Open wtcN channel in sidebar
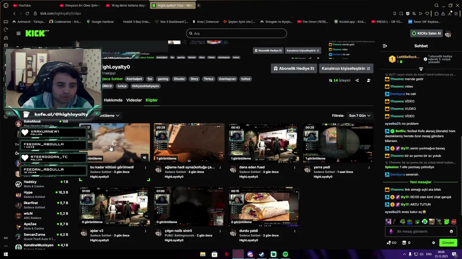Screen dimensions: 462x259 [x=42, y=215]
